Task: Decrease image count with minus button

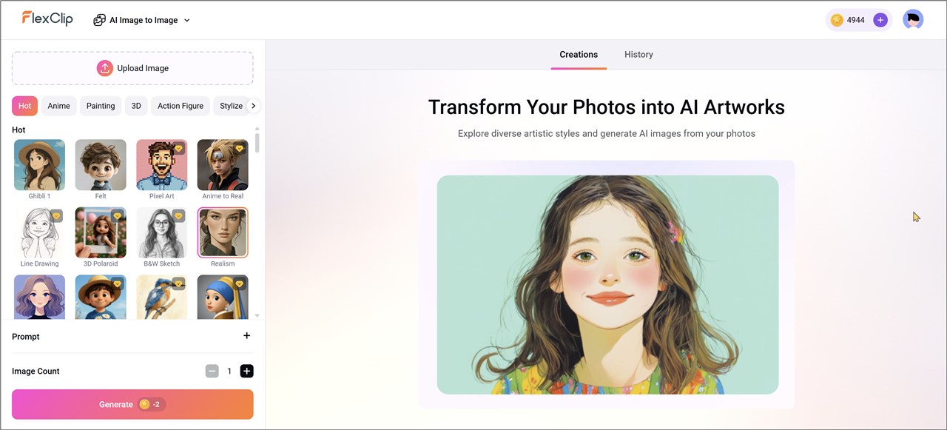Action: point(212,371)
